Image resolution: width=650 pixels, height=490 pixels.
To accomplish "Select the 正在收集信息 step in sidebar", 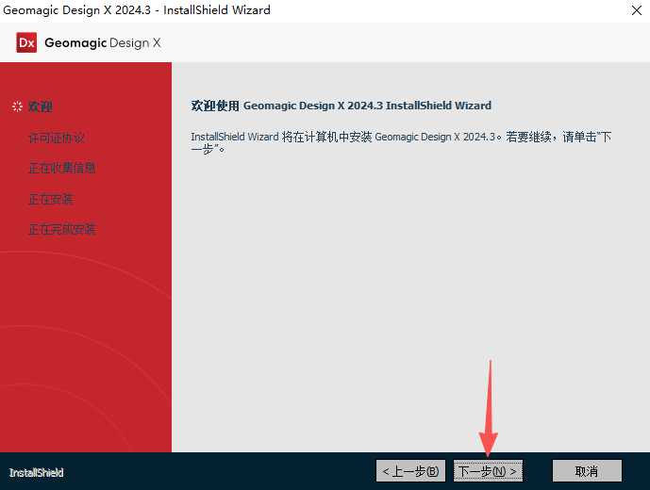I will pyautogui.click(x=61, y=168).
